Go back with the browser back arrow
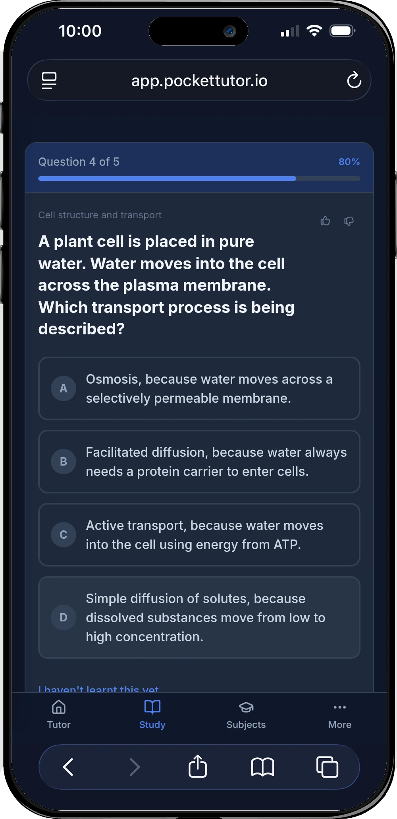The height and width of the screenshot is (819, 397). [x=68, y=767]
